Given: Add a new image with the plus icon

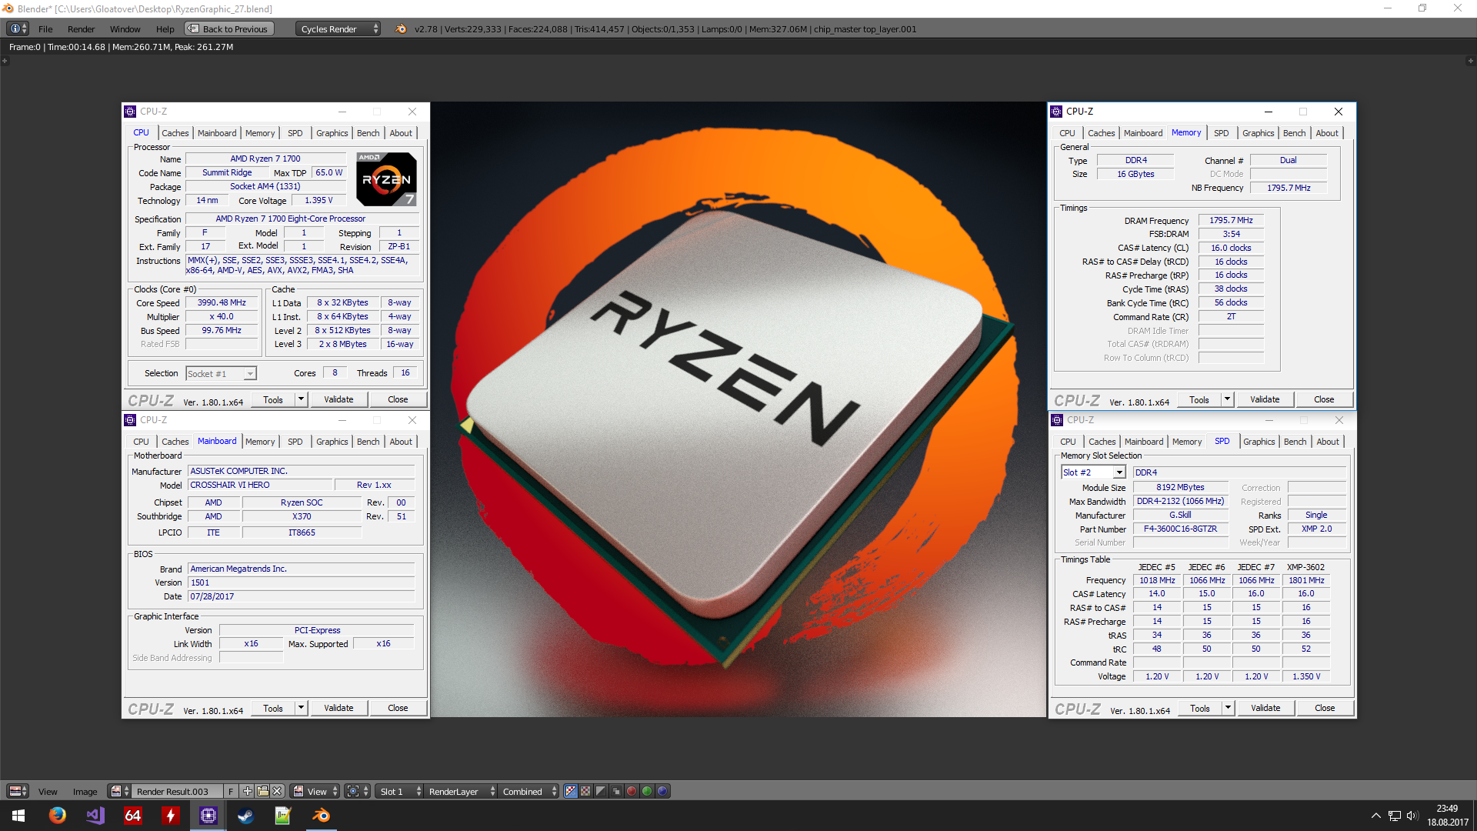Looking at the screenshot, I should click(x=247, y=791).
